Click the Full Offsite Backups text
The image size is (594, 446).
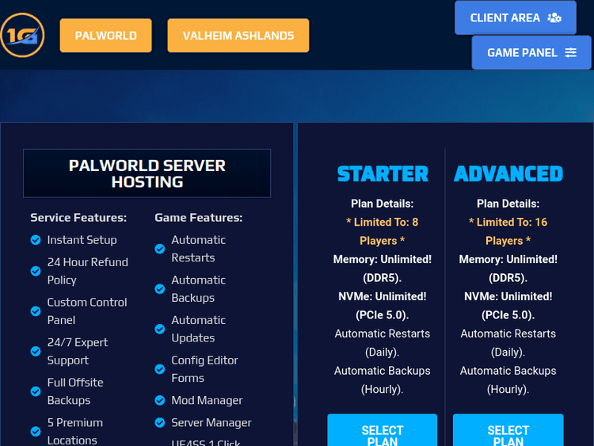coord(75,391)
